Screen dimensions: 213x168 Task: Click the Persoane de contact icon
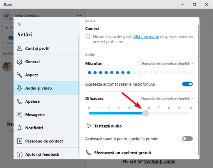point(19,141)
